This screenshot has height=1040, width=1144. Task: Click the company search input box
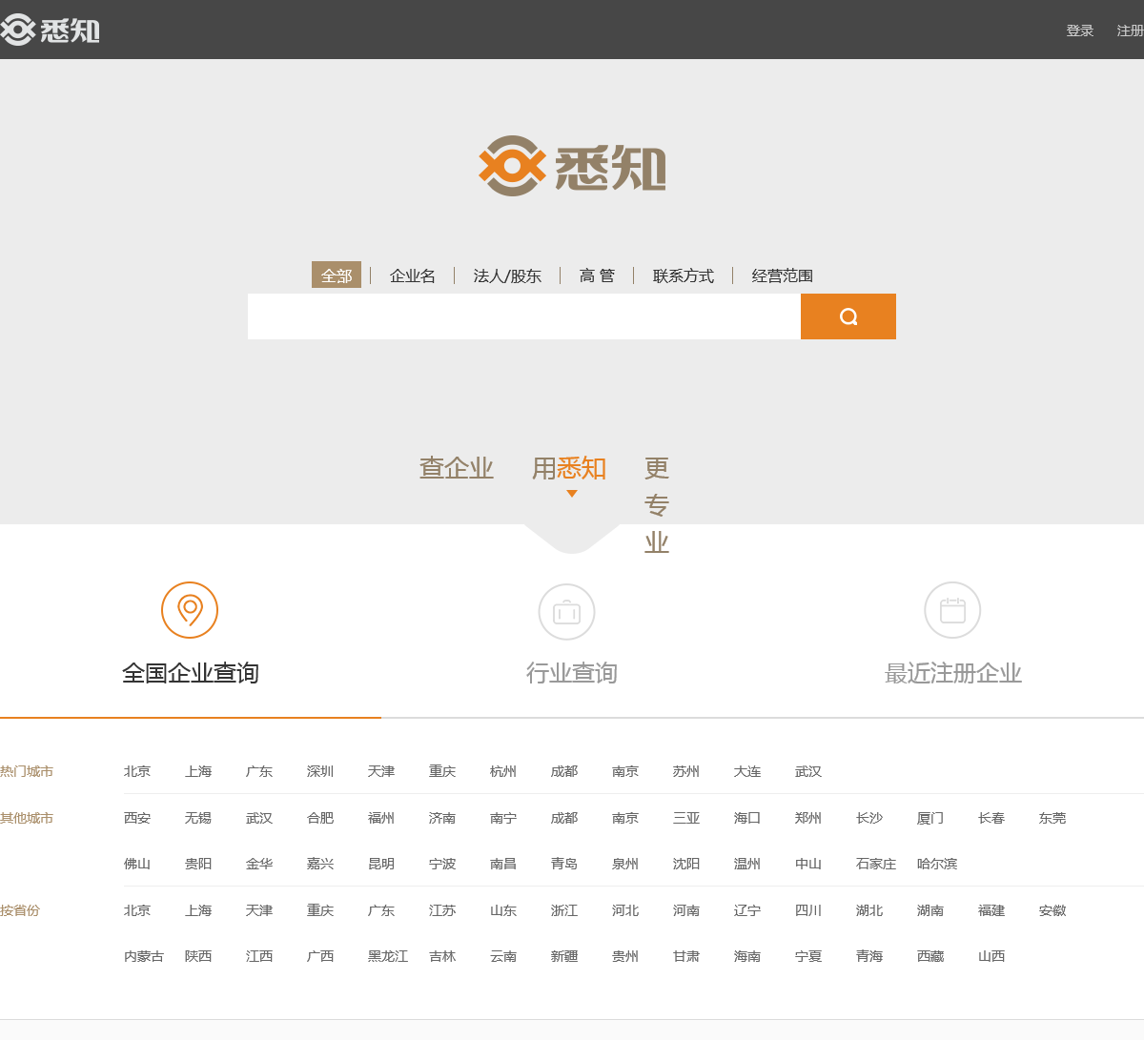pyautogui.click(x=524, y=316)
